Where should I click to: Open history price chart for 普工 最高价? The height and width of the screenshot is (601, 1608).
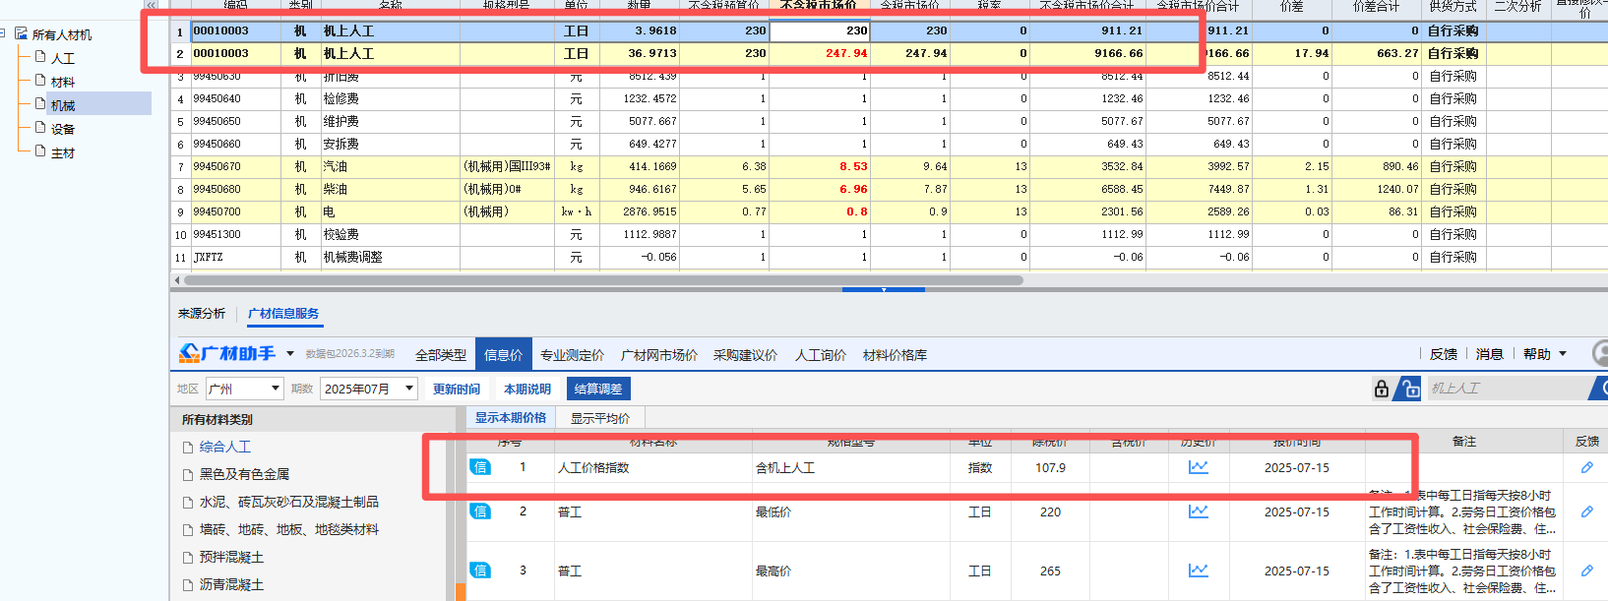(1198, 571)
